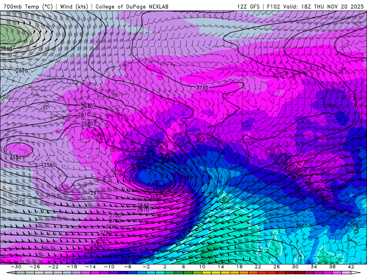The image size is (367, 275).
Task: Click the 10 colorbar tick label
Action: [x=202, y=267]
